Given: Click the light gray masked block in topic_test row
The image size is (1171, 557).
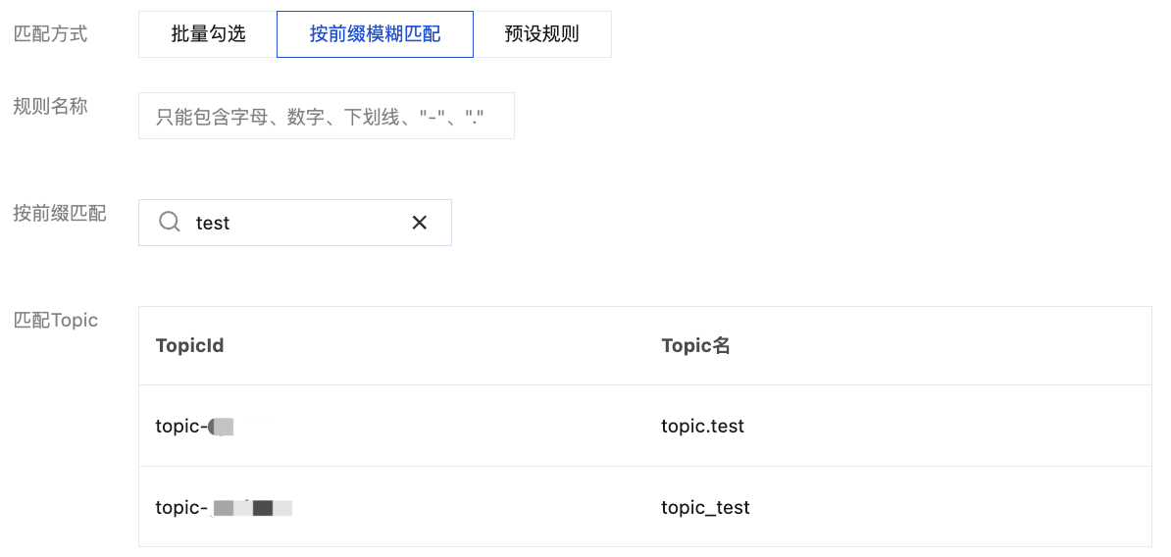Looking at the screenshot, I should [x=224, y=508].
